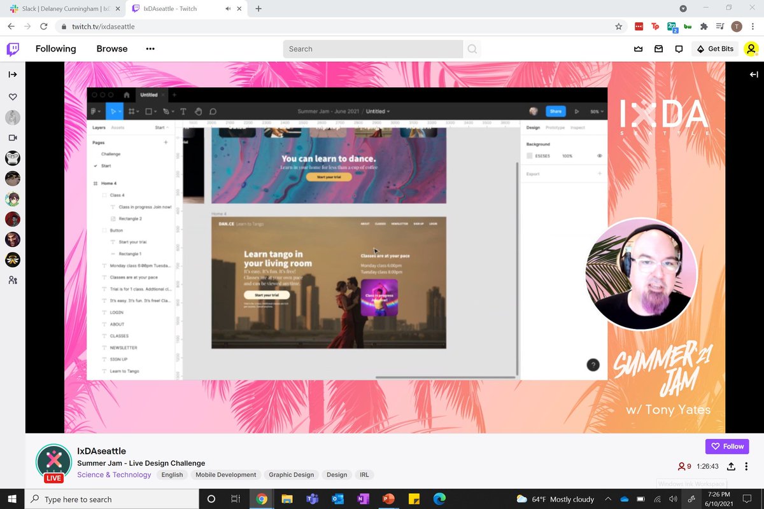Click the Get Bits button

click(715, 49)
